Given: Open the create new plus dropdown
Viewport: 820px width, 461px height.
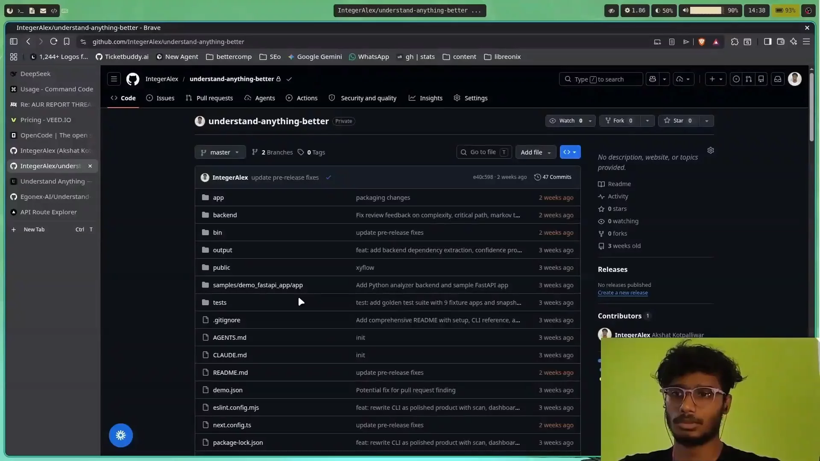Looking at the screenshot, I should click(x=715, y=79).
